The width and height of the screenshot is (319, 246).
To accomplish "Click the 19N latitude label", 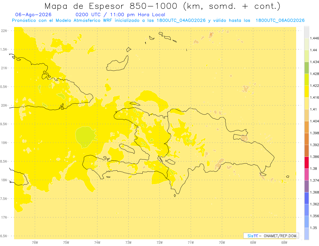I will (x=4, y=143).
